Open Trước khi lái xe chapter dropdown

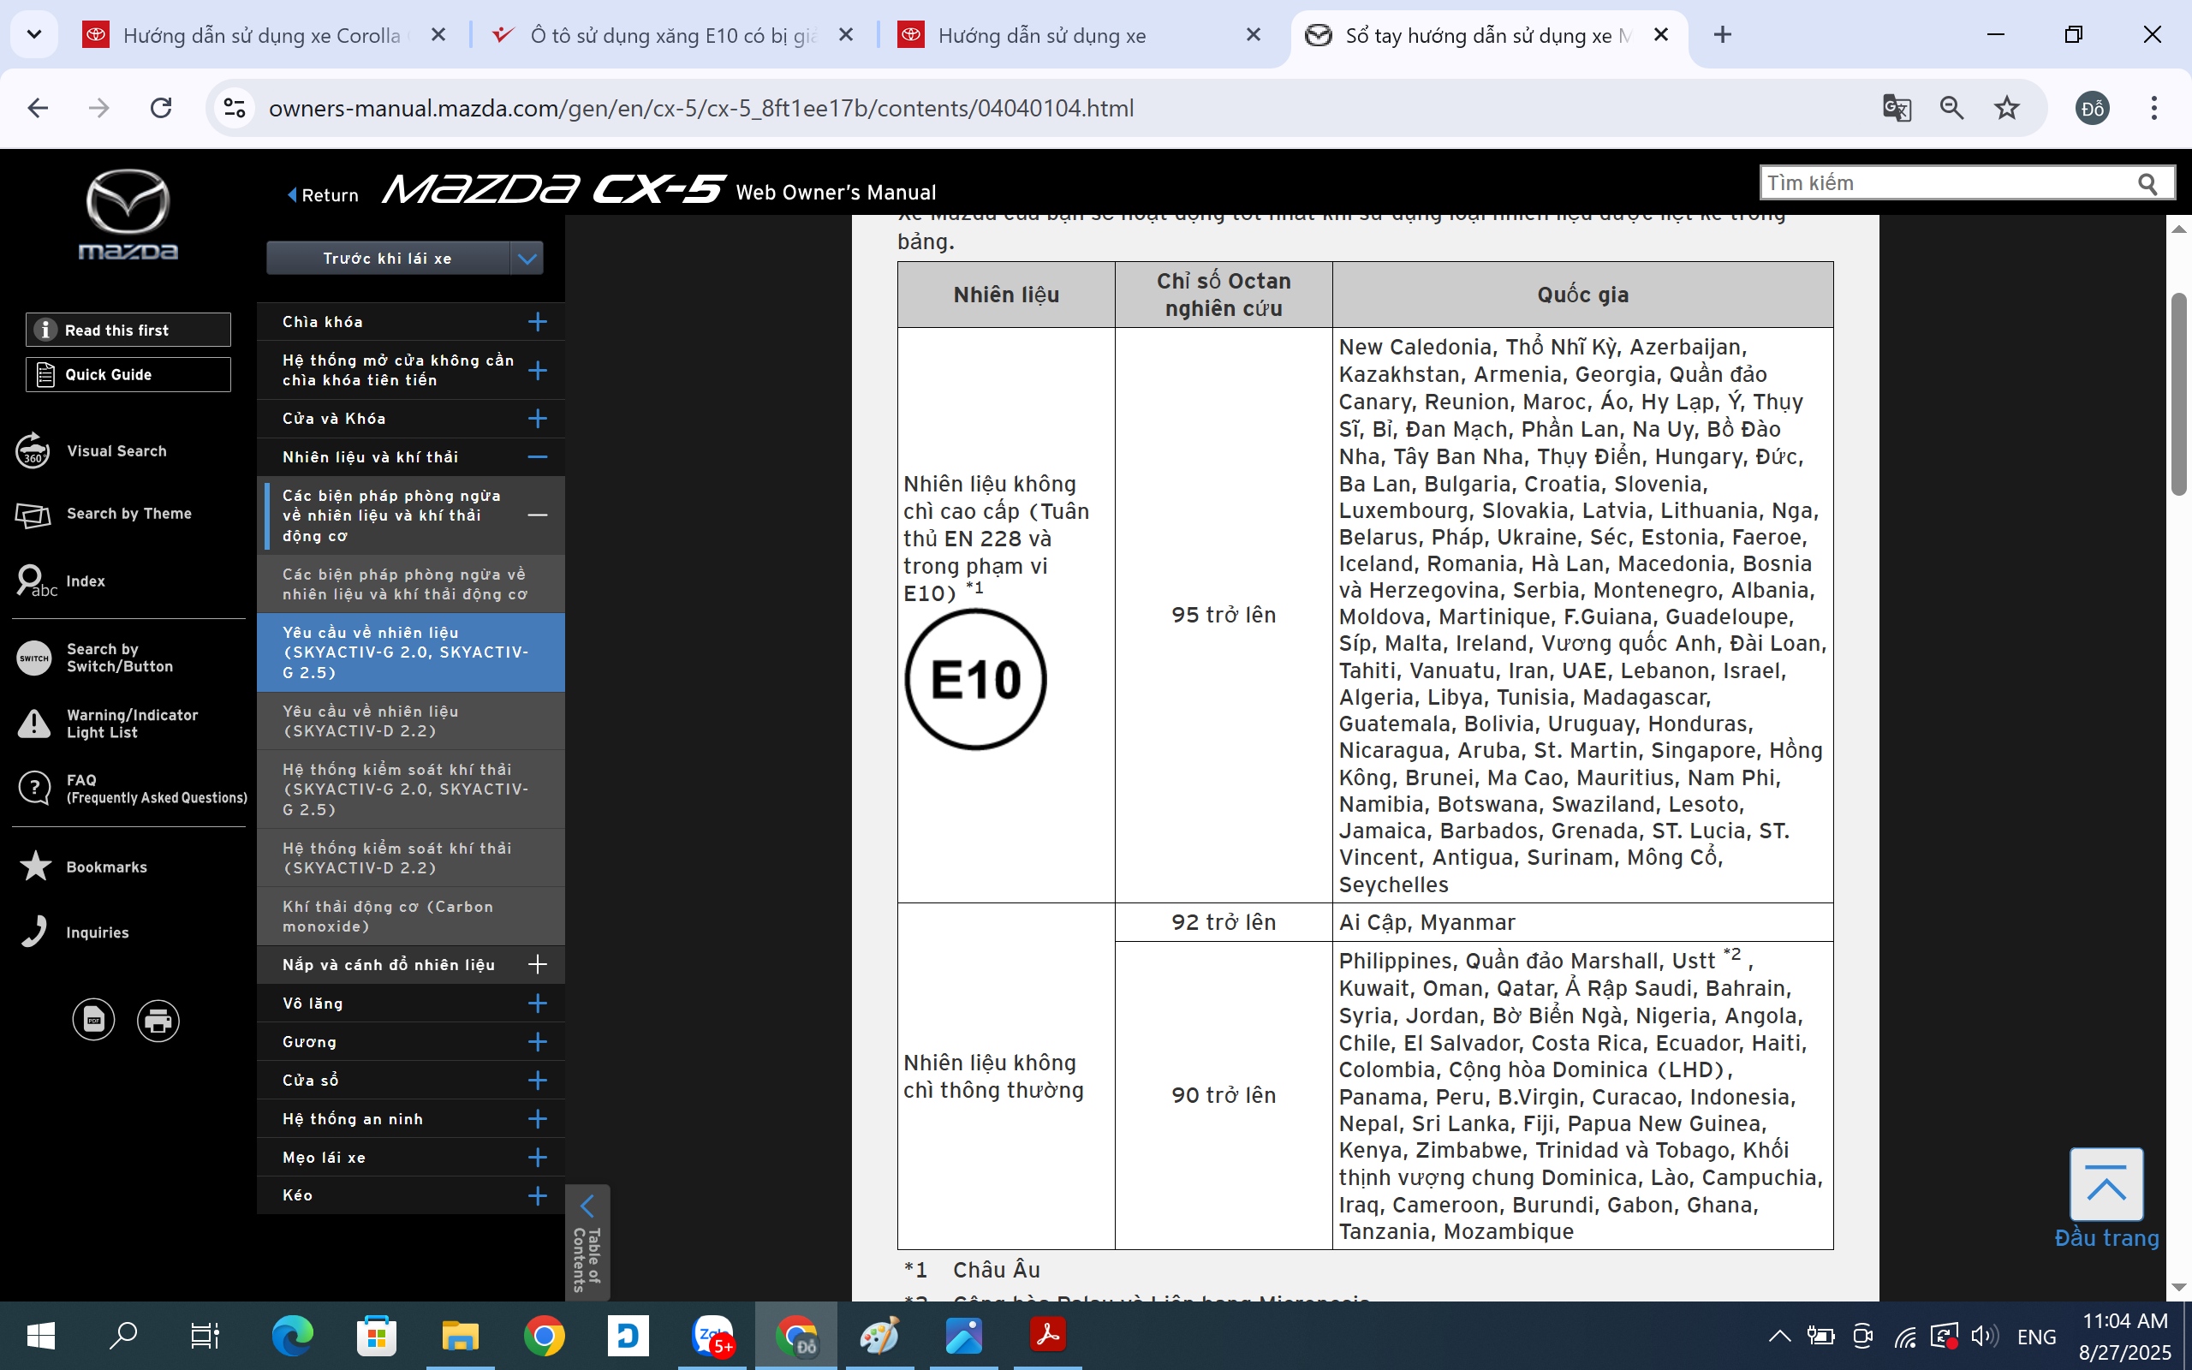(404, 259)
